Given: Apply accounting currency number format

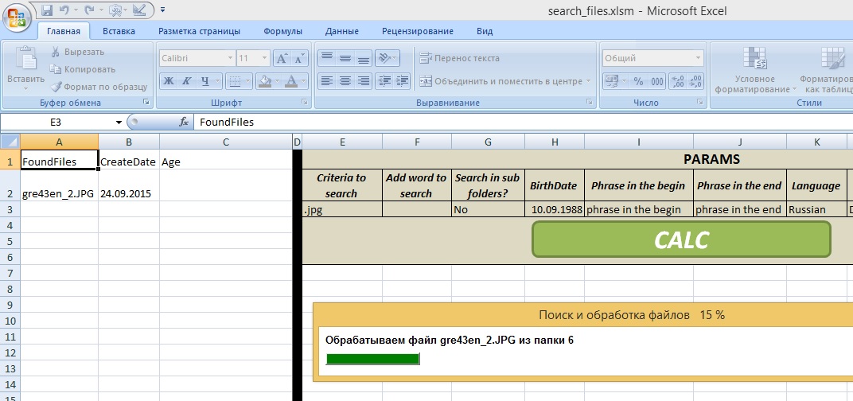Looking at the screenshot, I should [x=611, y=81].
